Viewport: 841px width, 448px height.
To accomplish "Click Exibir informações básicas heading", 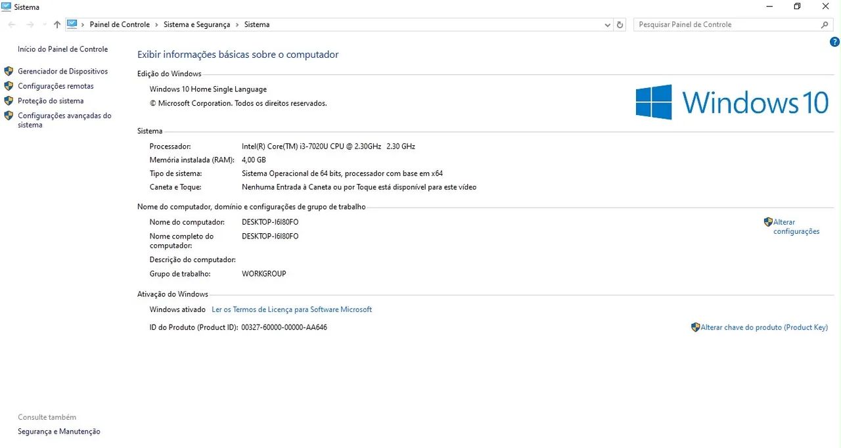I will 238,55.
